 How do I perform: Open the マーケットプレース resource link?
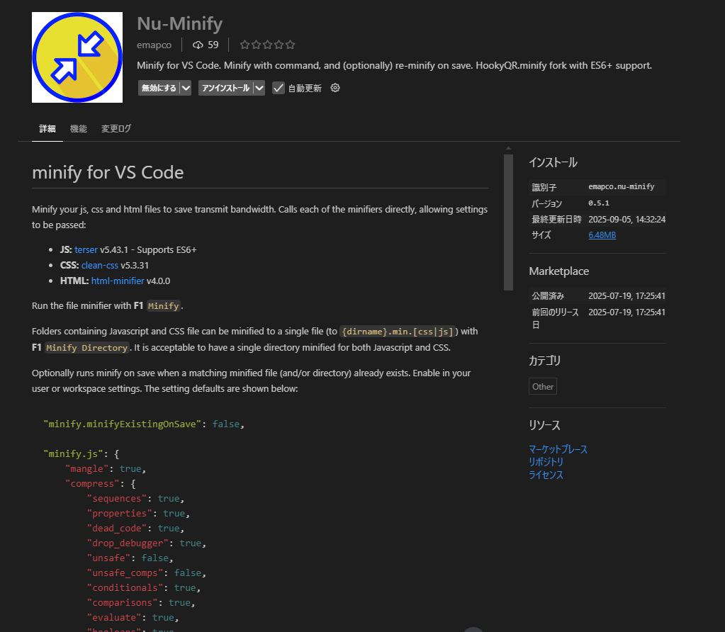(x=558, y=449)
